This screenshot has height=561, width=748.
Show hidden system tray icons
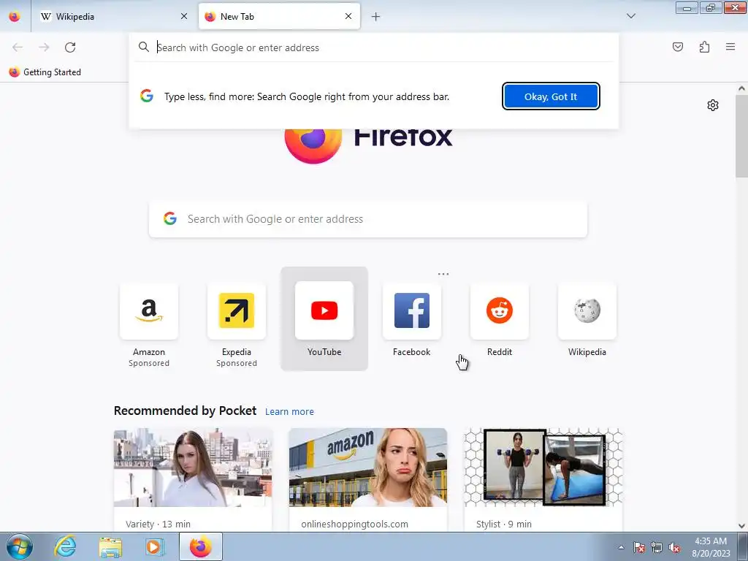click(621, 547)
